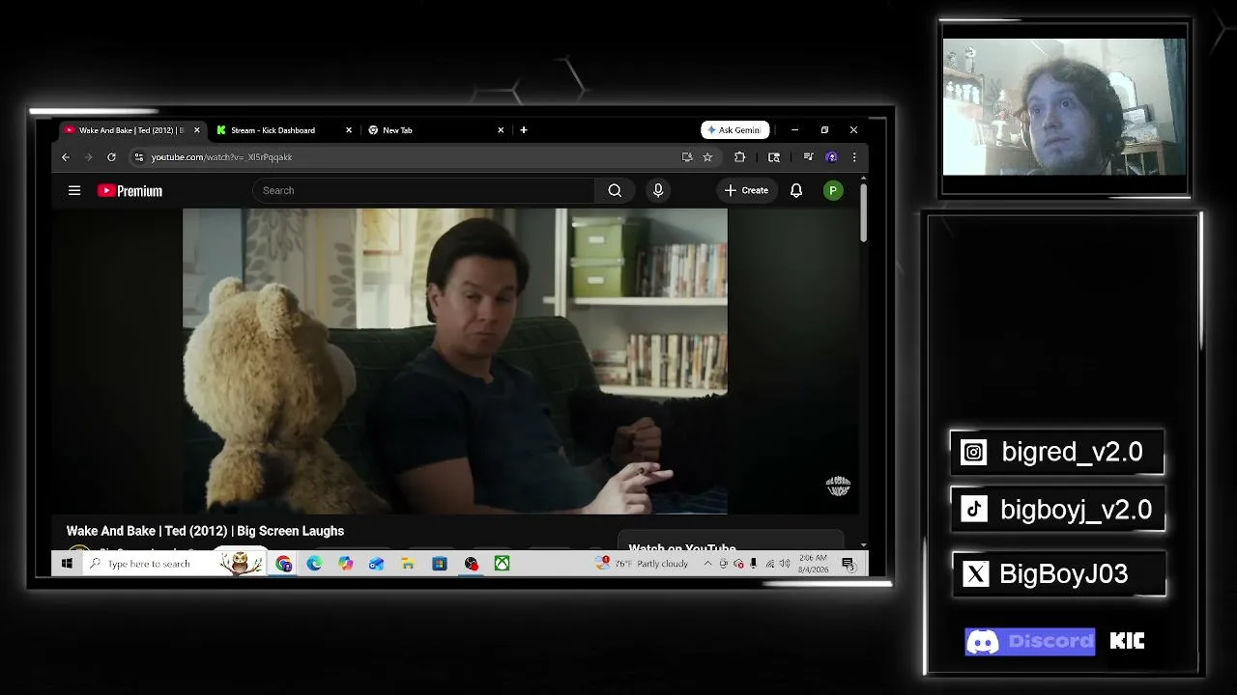
Task: Open YouTube notifications bell
Action: point(796,190)
